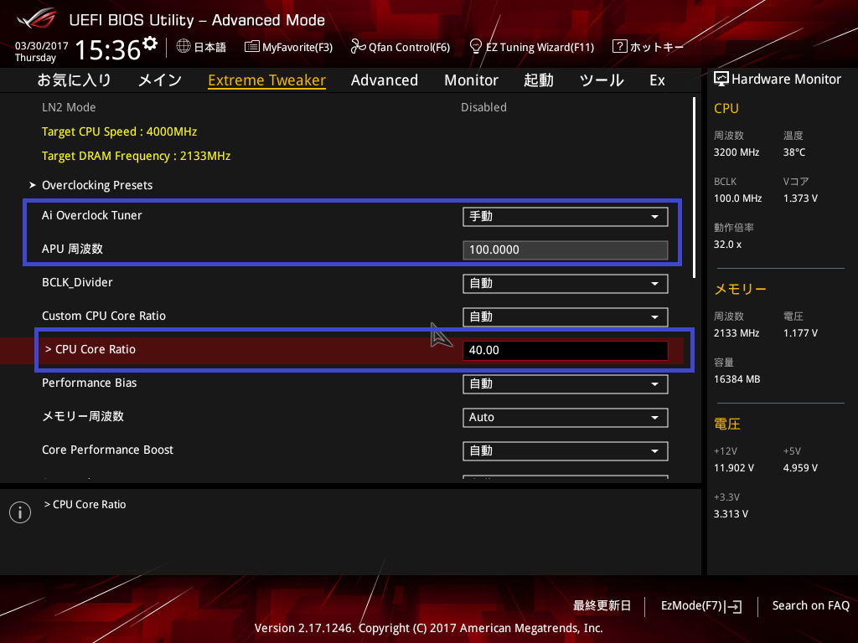858x643 pixels.
Task: Select the Ai Overclock Tuner label
Action: pyautogui.click(x=92, y=215)
